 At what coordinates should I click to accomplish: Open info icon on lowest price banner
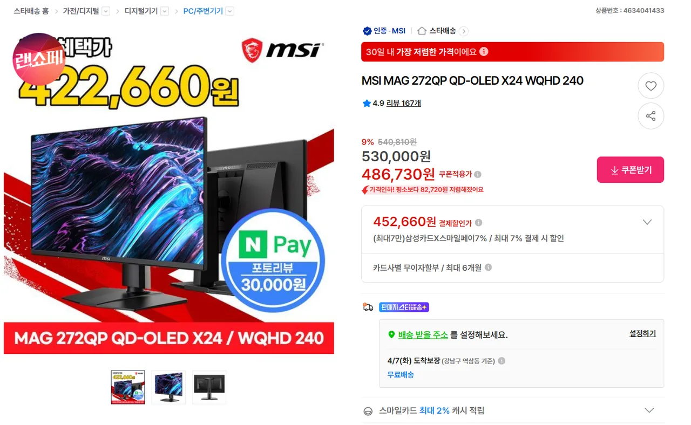(484, 52)
